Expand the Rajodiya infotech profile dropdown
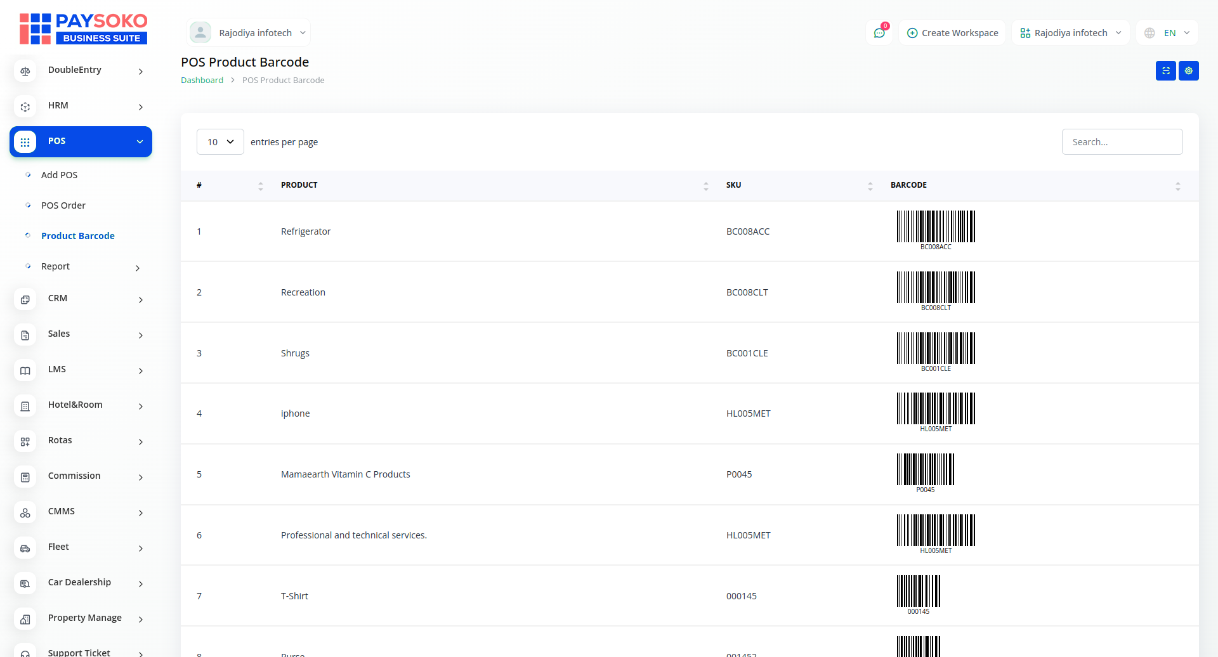The width and height of the screenshot is (1218, 657). coord(249,33)
